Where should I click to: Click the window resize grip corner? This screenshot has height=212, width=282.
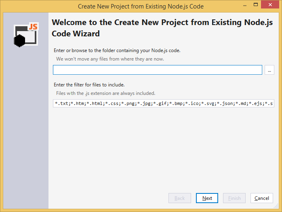(x=276, y=206)
